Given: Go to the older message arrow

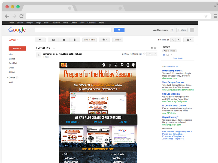Looking at the screenshot, I should (178, 40).
